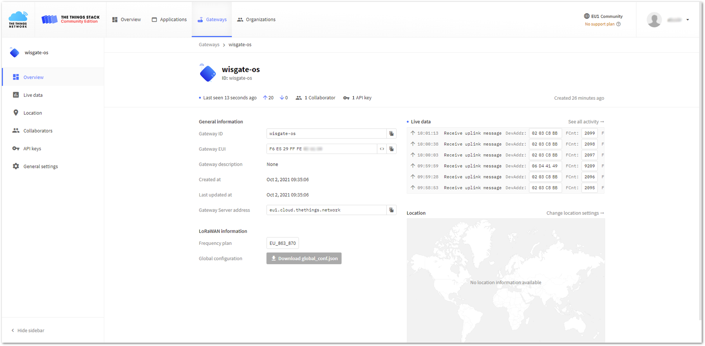The image size is (705, 346).
Task: Open the 09:59:59 uplink message row
Action: (506, 166)
